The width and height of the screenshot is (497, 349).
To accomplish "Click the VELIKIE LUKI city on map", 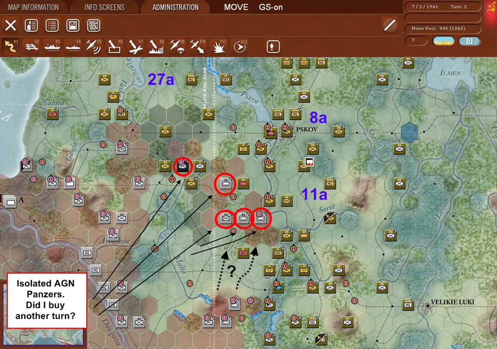I will 452,302.
